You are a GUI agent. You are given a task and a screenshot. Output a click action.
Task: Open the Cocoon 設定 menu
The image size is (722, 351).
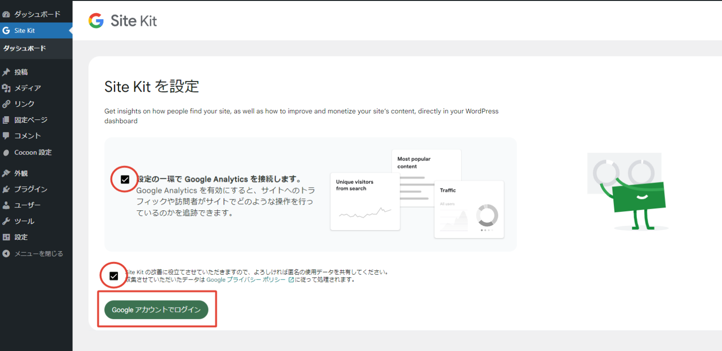click(36, 152)
